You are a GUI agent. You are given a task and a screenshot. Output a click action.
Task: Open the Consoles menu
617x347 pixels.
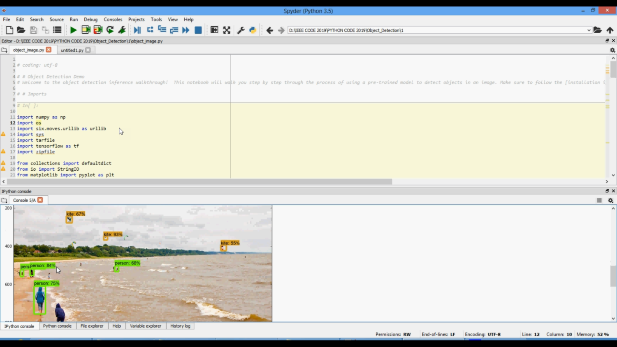point(113,19)
